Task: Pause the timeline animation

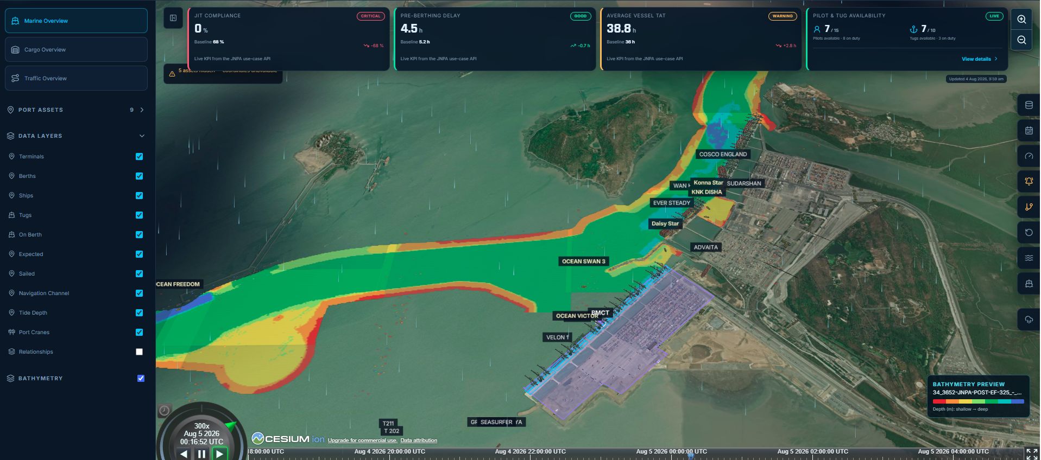Action: [201, 454]
